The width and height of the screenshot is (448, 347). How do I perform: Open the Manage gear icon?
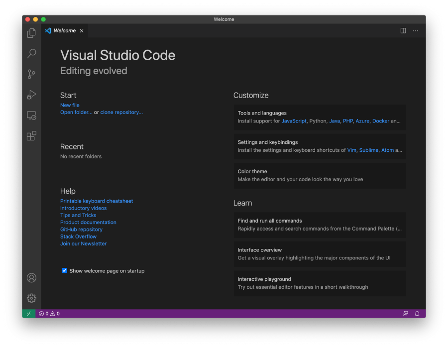[31, 298]
